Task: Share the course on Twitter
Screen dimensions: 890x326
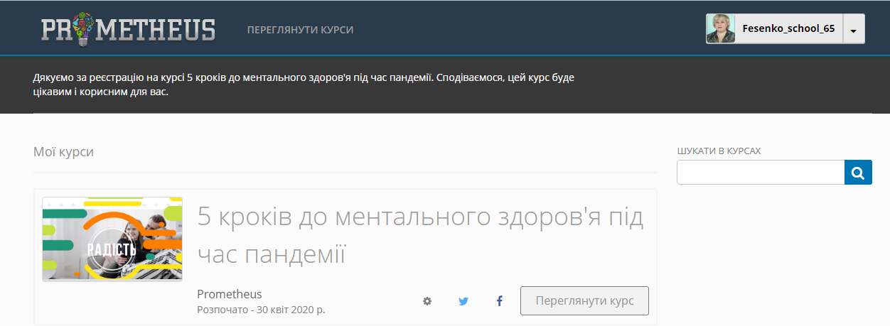Action: 463,301
